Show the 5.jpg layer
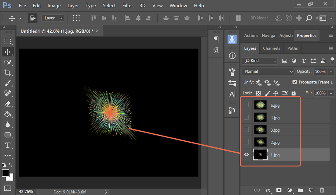The width and height of the screenshot is (336, 195). [246, 105]
